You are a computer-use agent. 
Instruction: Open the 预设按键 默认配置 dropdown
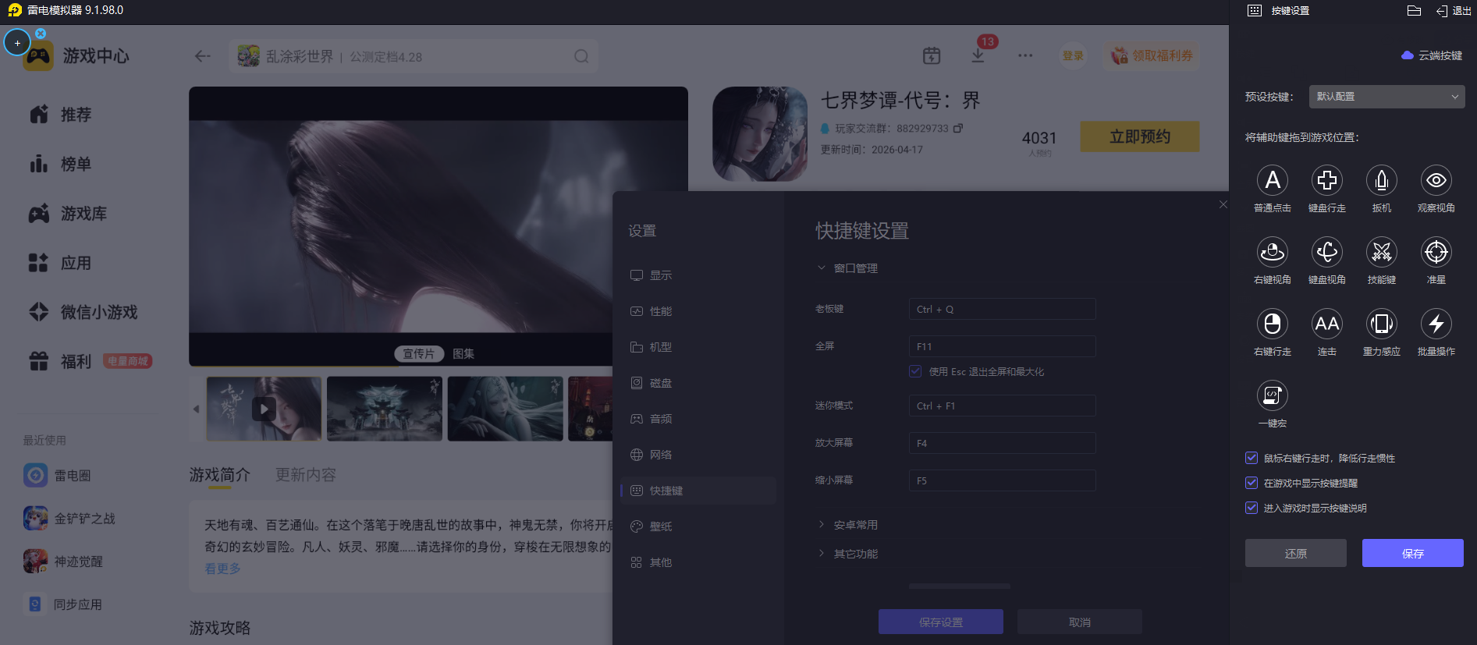(x=1386, y=97)
